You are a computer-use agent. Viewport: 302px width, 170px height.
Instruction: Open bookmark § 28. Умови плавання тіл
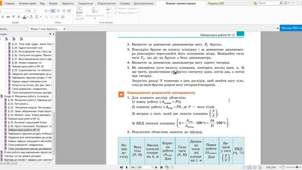coord(26,63)
